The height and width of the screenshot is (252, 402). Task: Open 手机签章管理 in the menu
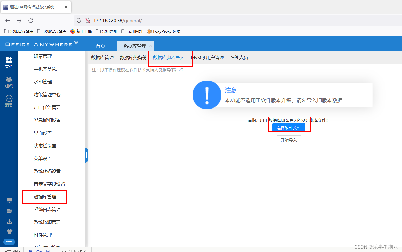point(47,69)
